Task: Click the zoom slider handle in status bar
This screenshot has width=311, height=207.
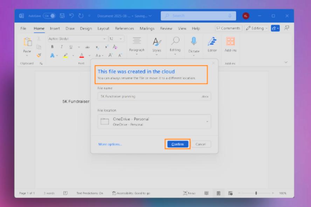Action: (x=256, y=193)
